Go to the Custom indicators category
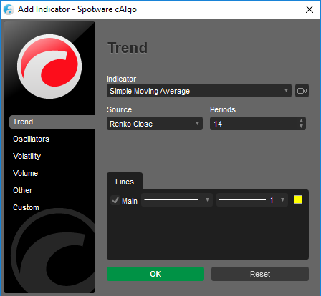Image resolution: width=321 pixels, height=296 pixels. (26, 207)
